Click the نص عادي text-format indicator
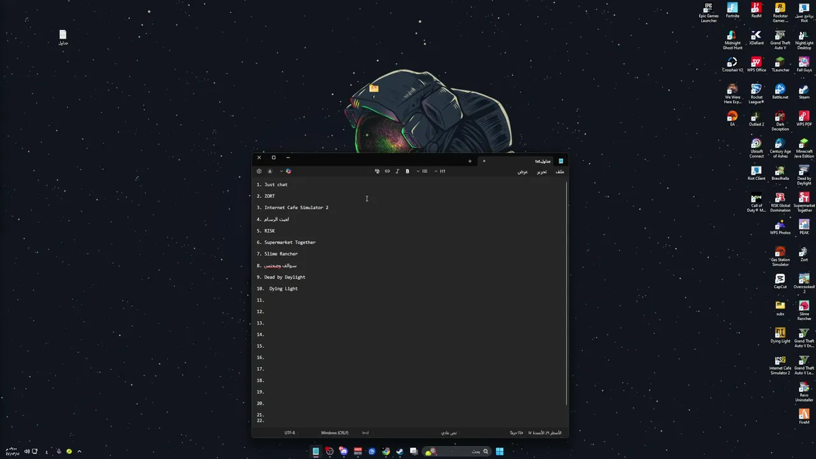Screen dimensions: 816x459 pyautogui.click(x=449, y=433)
